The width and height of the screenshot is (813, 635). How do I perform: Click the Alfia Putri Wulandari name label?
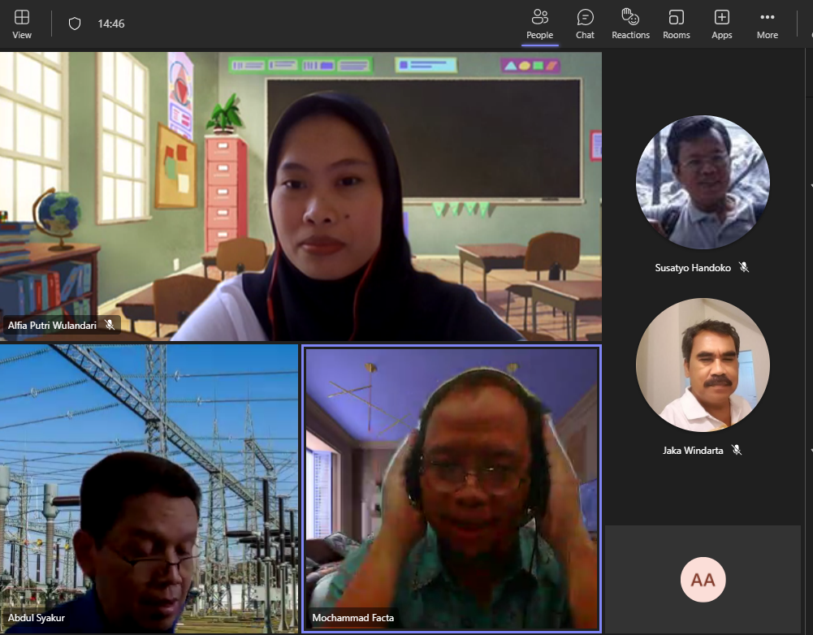point(52,326)
